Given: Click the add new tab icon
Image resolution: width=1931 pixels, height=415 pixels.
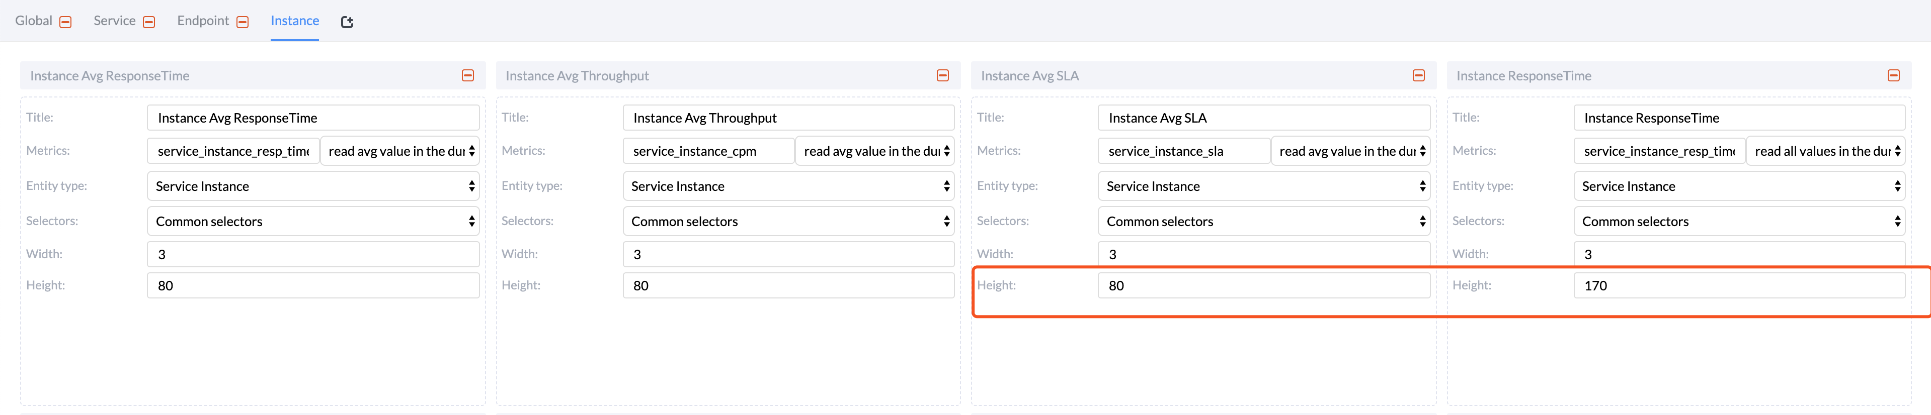Looking at the screenshot, I should (347, 23).
